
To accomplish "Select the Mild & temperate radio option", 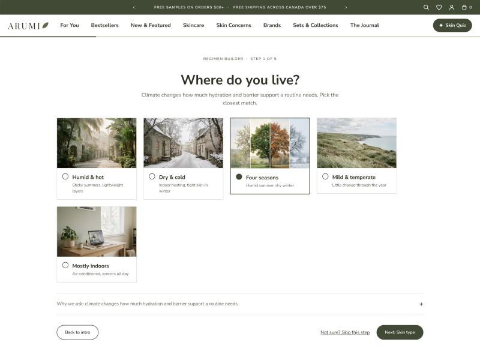I will click(325, 176).
